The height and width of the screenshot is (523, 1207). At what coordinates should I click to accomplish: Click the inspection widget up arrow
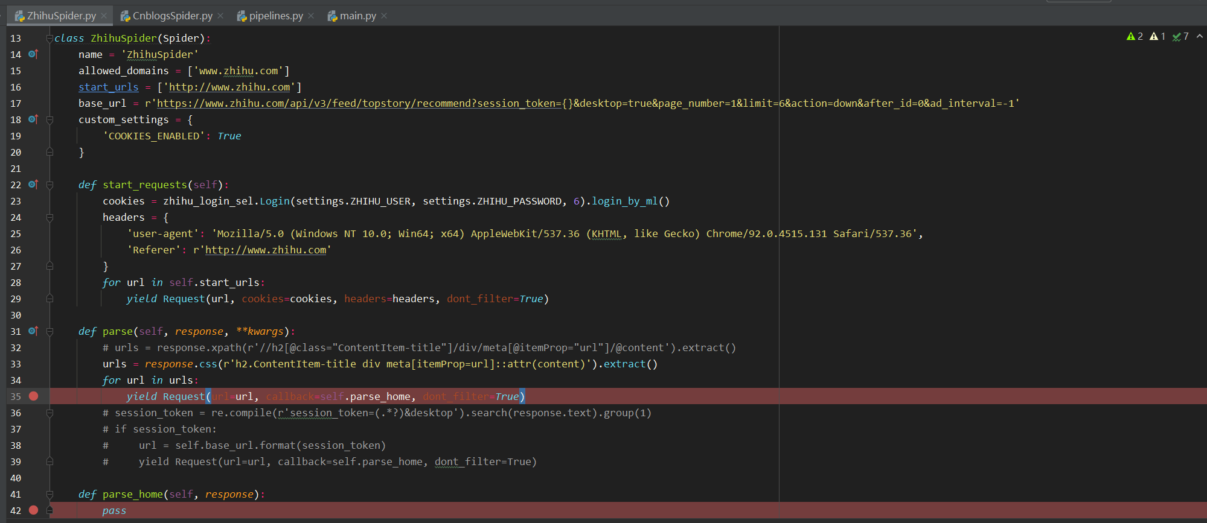tap(1199, 37)
